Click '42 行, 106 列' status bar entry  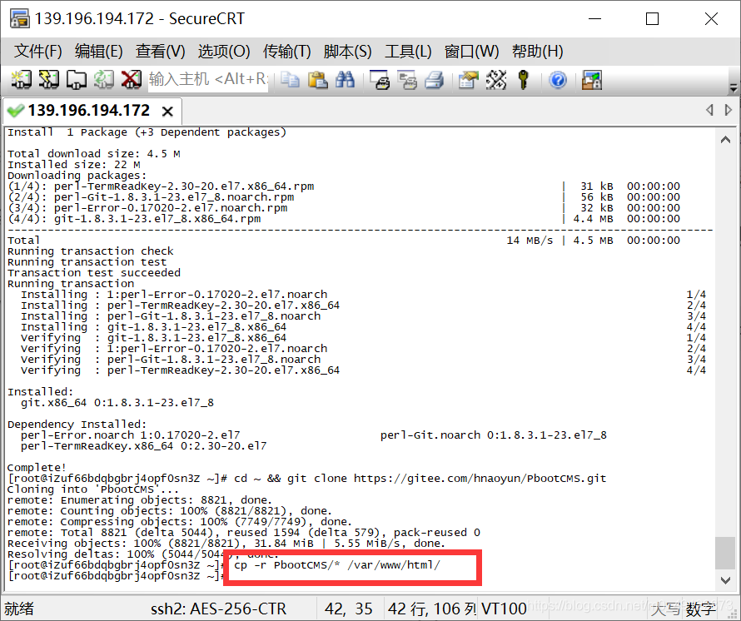pyautogui.click(x=432, y=609)
